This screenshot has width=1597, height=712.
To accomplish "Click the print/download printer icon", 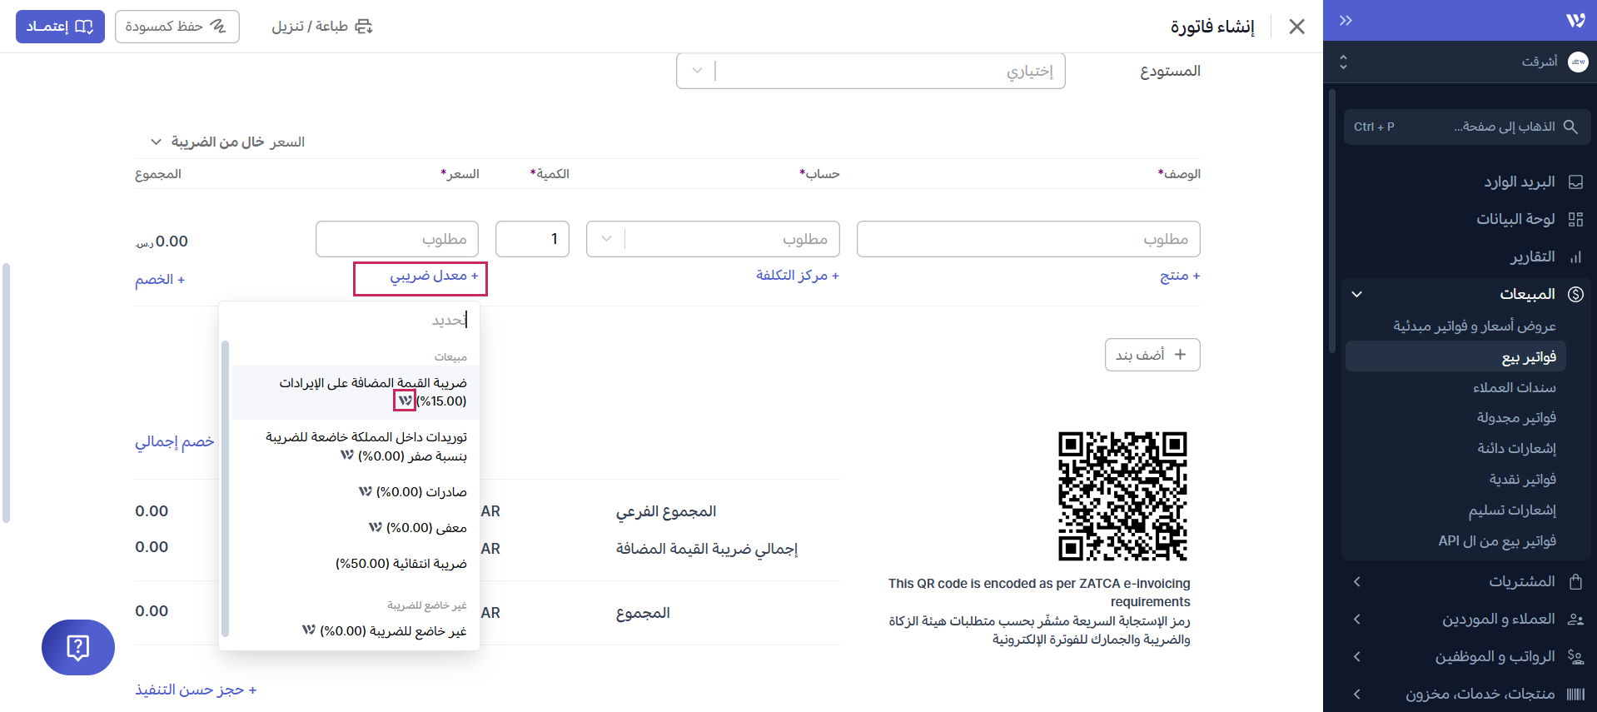I will coord(364,27).
